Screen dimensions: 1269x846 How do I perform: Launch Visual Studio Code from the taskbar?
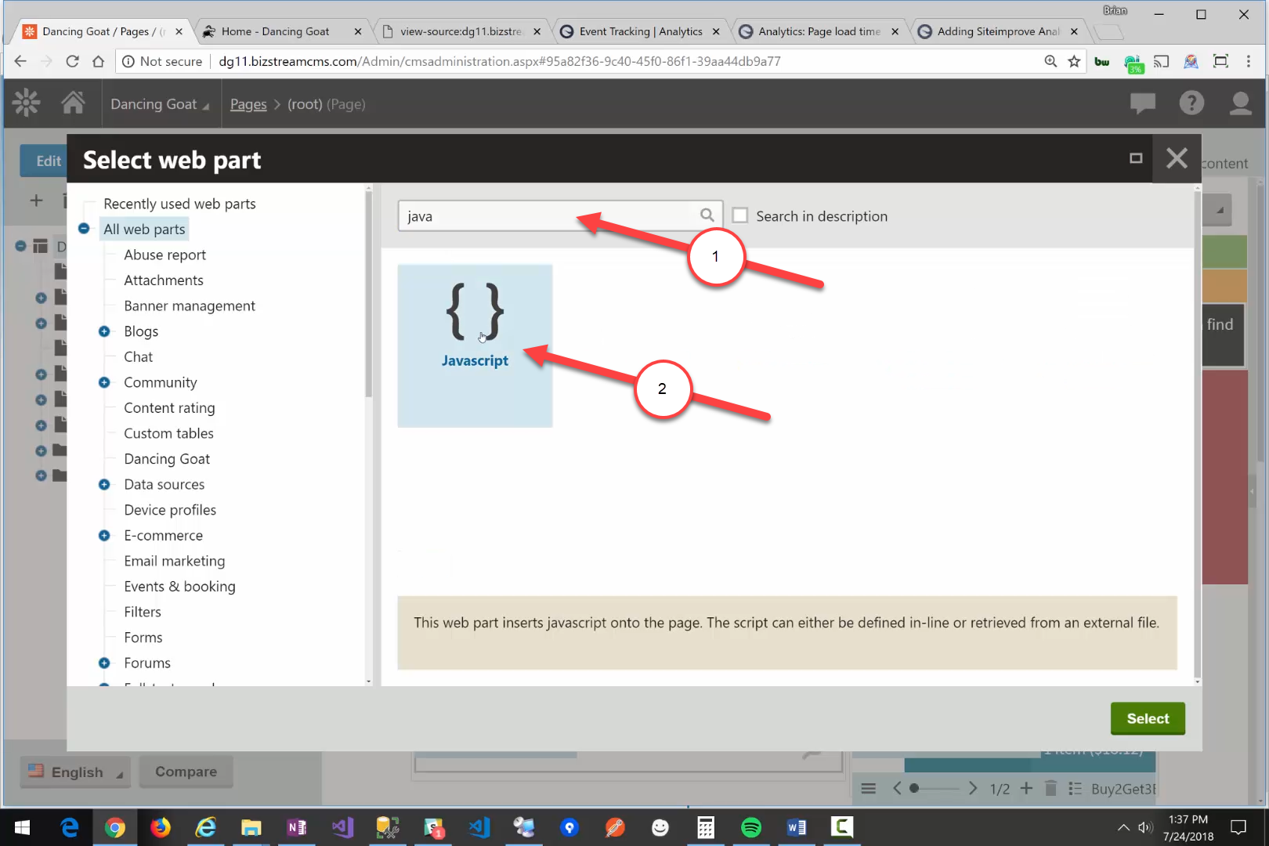(479, 827)
